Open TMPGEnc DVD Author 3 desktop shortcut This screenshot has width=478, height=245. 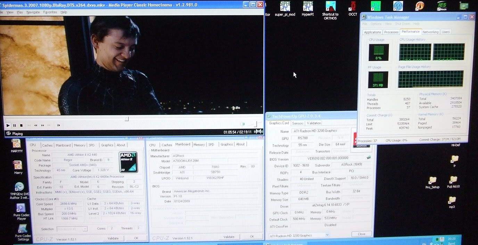click(x=19, y=191)
